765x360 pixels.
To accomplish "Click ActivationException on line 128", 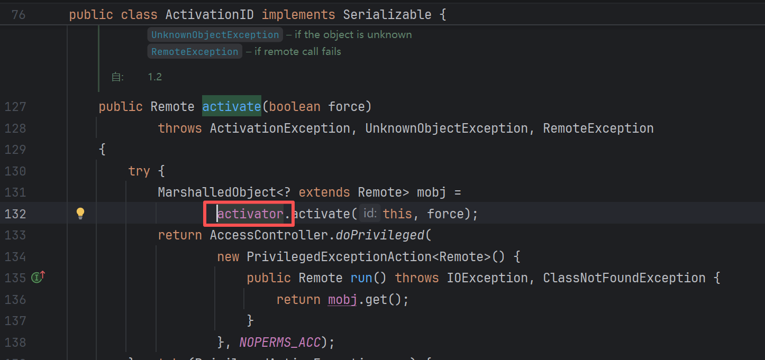I will click(279, 128).
